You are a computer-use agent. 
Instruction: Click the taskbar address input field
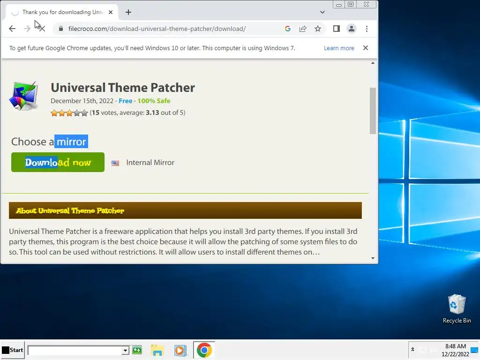pyautogui.click(x=75, y=350)
